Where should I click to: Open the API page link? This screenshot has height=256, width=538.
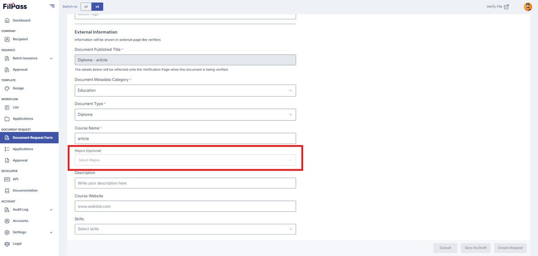coord(16,179)
